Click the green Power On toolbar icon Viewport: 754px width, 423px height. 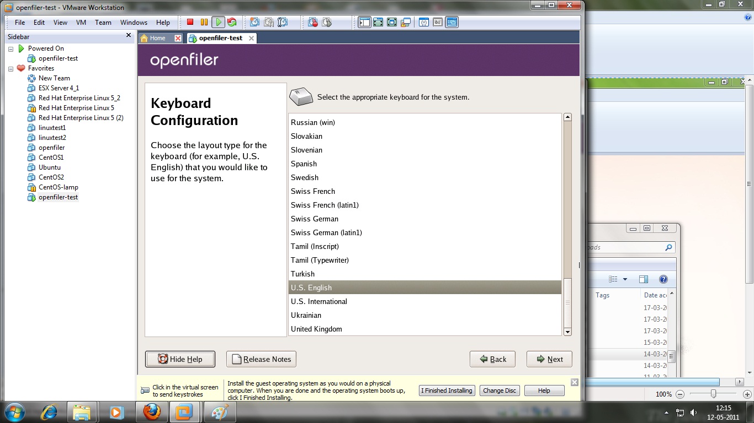tap(219, 22)
